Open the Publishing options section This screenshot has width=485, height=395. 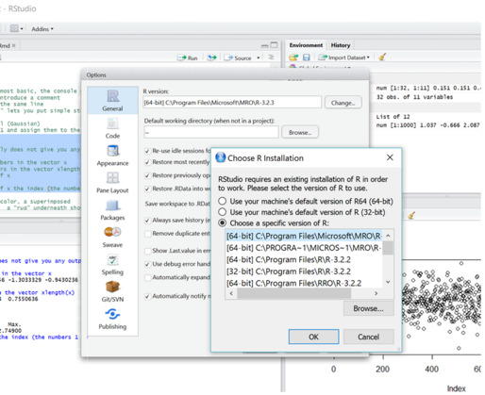112,319
